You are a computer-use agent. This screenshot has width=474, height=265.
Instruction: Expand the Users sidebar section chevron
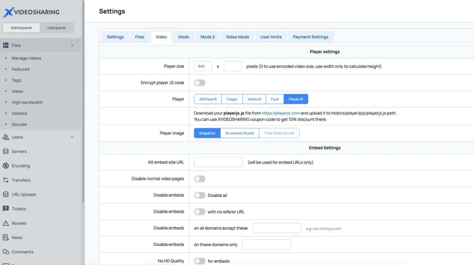pos(72,137)
